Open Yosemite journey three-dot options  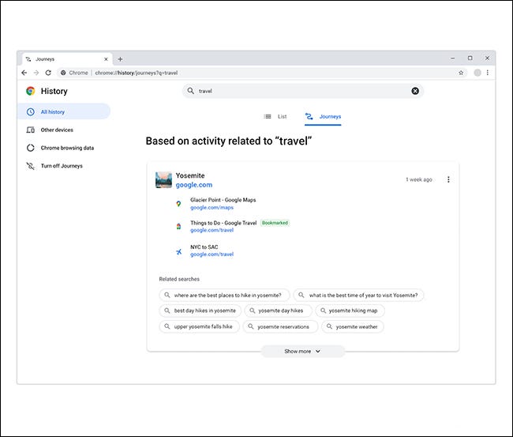[448, 179]
